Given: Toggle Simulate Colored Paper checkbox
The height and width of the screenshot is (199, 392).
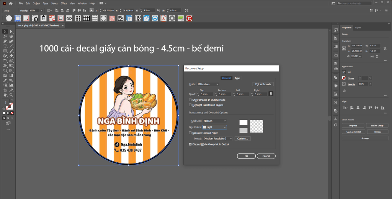Looking at the screenshot, I should (190, 133).
